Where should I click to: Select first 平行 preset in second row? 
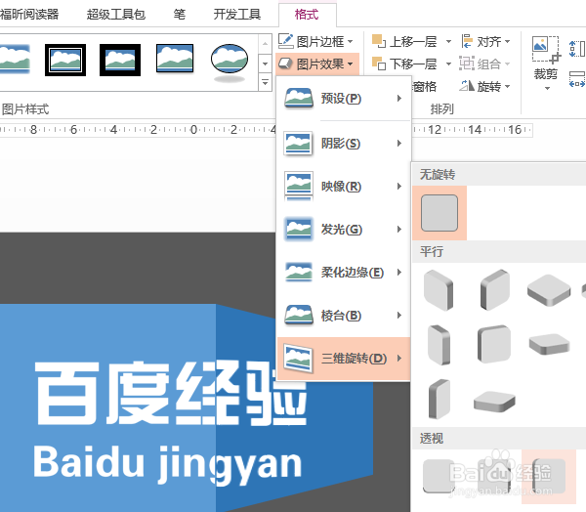439,345
